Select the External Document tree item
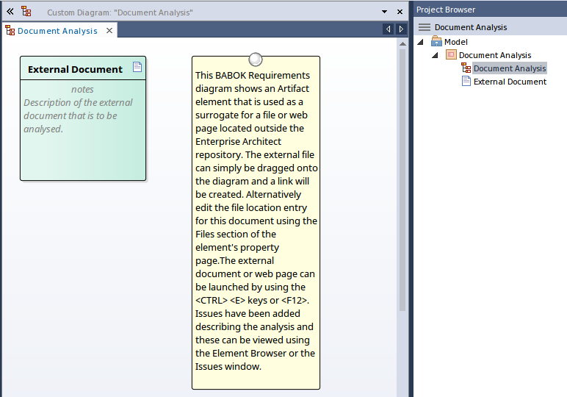 click(510, 82)
